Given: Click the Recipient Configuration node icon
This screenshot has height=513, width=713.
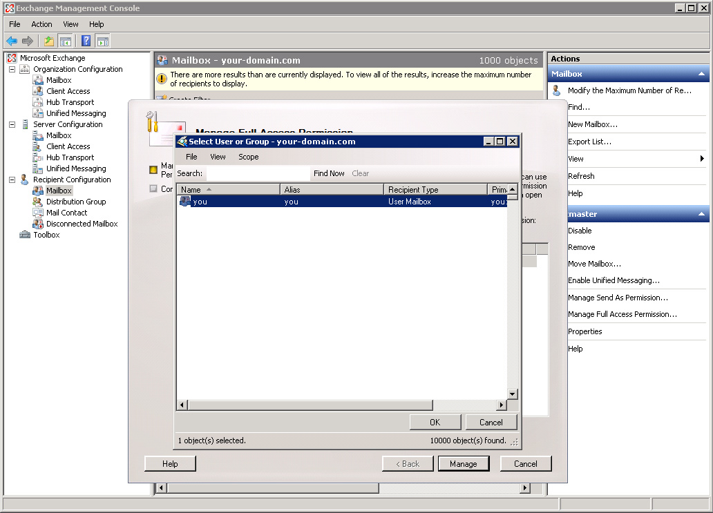Looking at the screenshot, I should click(x=25, y=180).
